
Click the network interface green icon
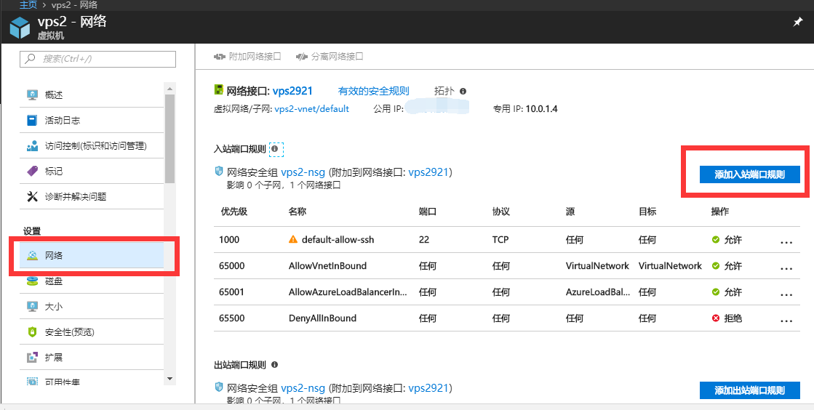click(218, 90)
